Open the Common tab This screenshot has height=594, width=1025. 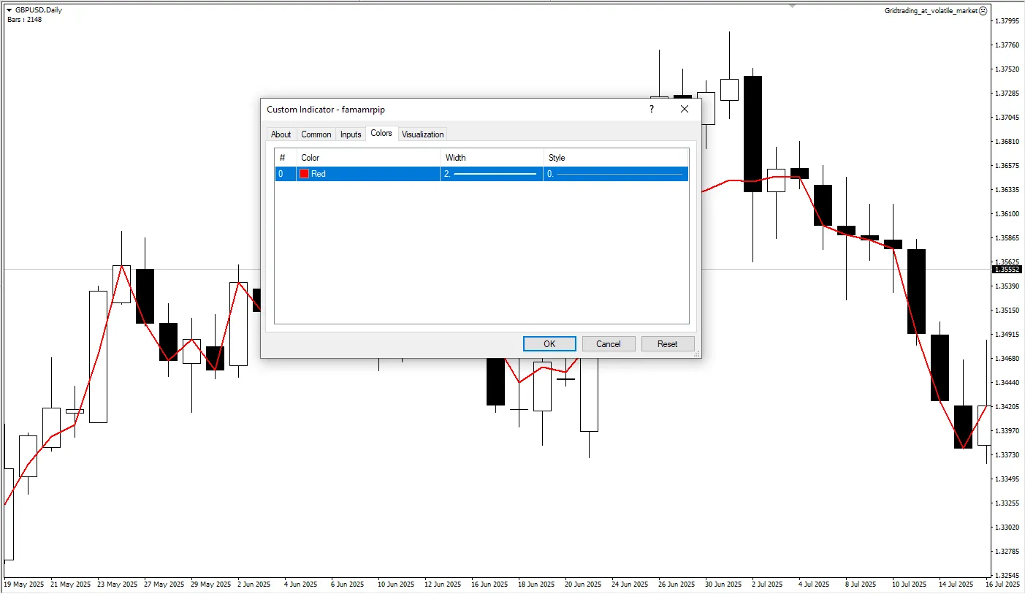tap(316, 134)
